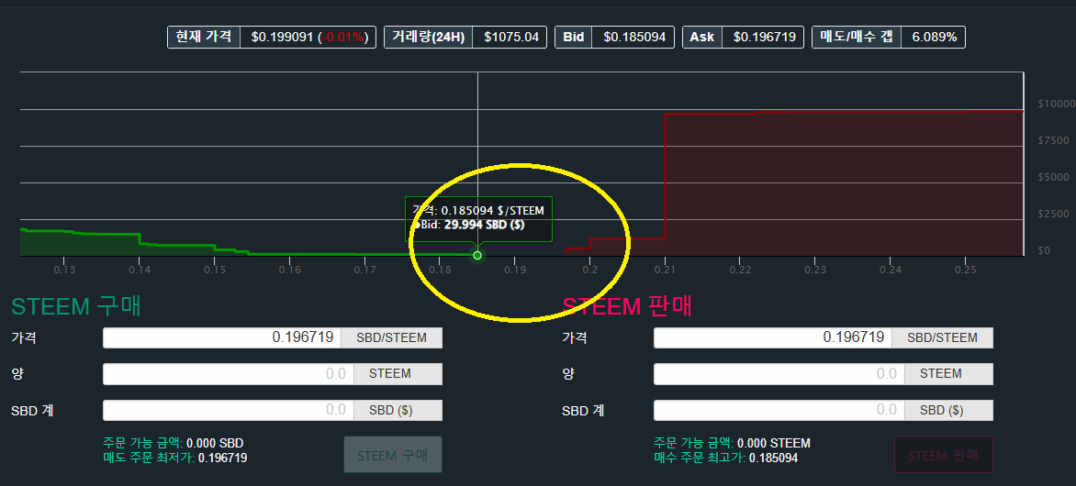Click the buy-side 매도 주문 최저가 value 0.196719
The height and width of the screenshot is (486, 1076).
pos(222,458)
